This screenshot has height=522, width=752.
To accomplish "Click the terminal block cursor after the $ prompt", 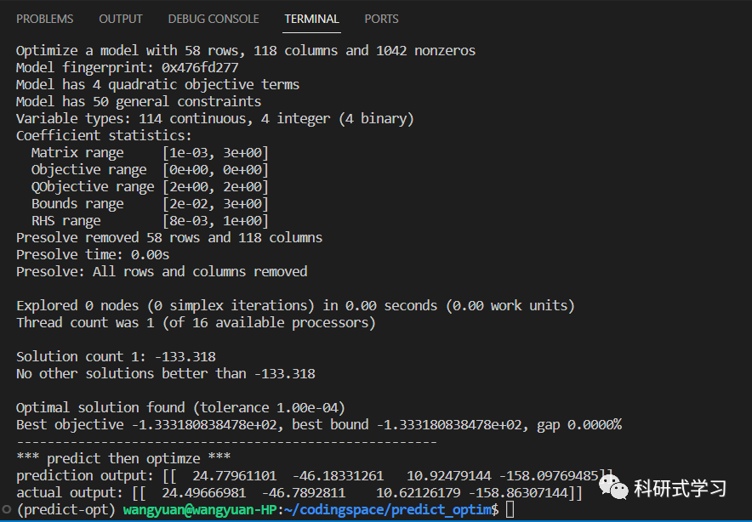I will tap(510, 509).
